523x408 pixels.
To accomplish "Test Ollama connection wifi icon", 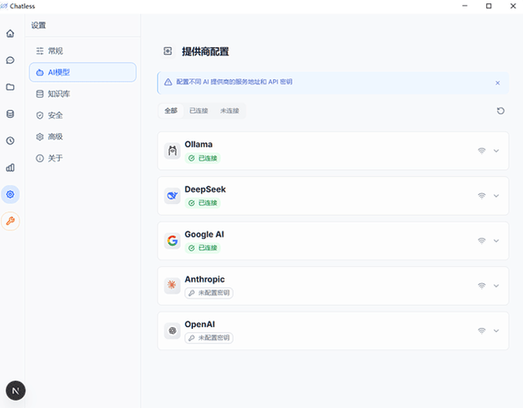I will click(x=481, y=151).
